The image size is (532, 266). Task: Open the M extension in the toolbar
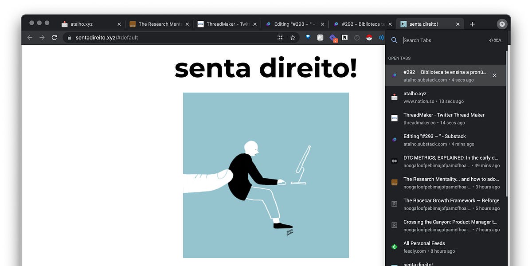point(321,38)
